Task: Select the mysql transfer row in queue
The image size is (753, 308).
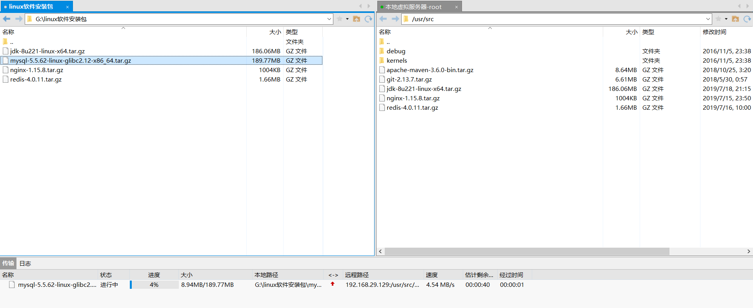Action: click(267, 284)
